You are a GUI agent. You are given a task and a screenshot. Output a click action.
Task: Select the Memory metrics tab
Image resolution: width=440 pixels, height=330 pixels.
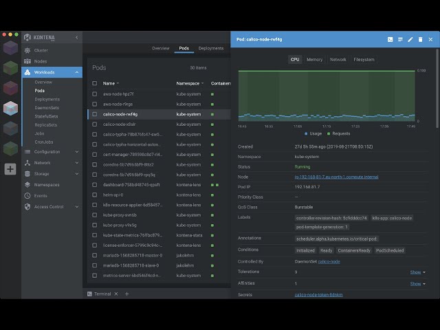[x=314, y=60]
